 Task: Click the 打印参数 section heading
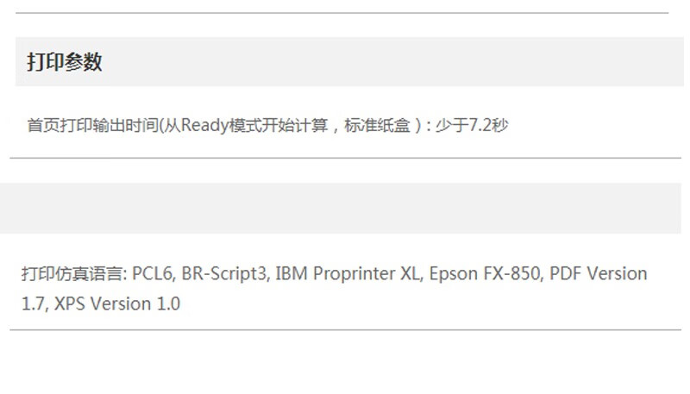pos(65,61)
